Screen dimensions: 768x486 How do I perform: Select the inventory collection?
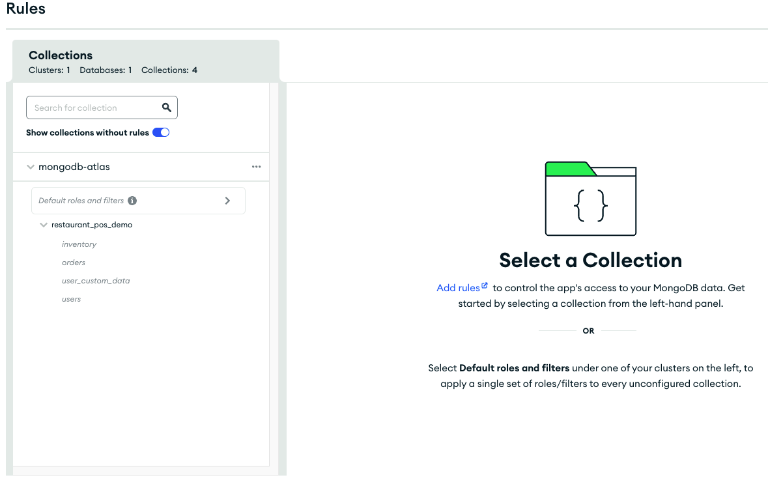79,244
